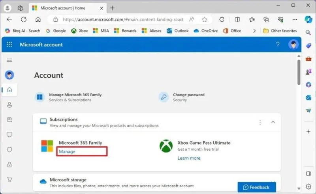Customize sidebar with plus icon

(308, 132)
